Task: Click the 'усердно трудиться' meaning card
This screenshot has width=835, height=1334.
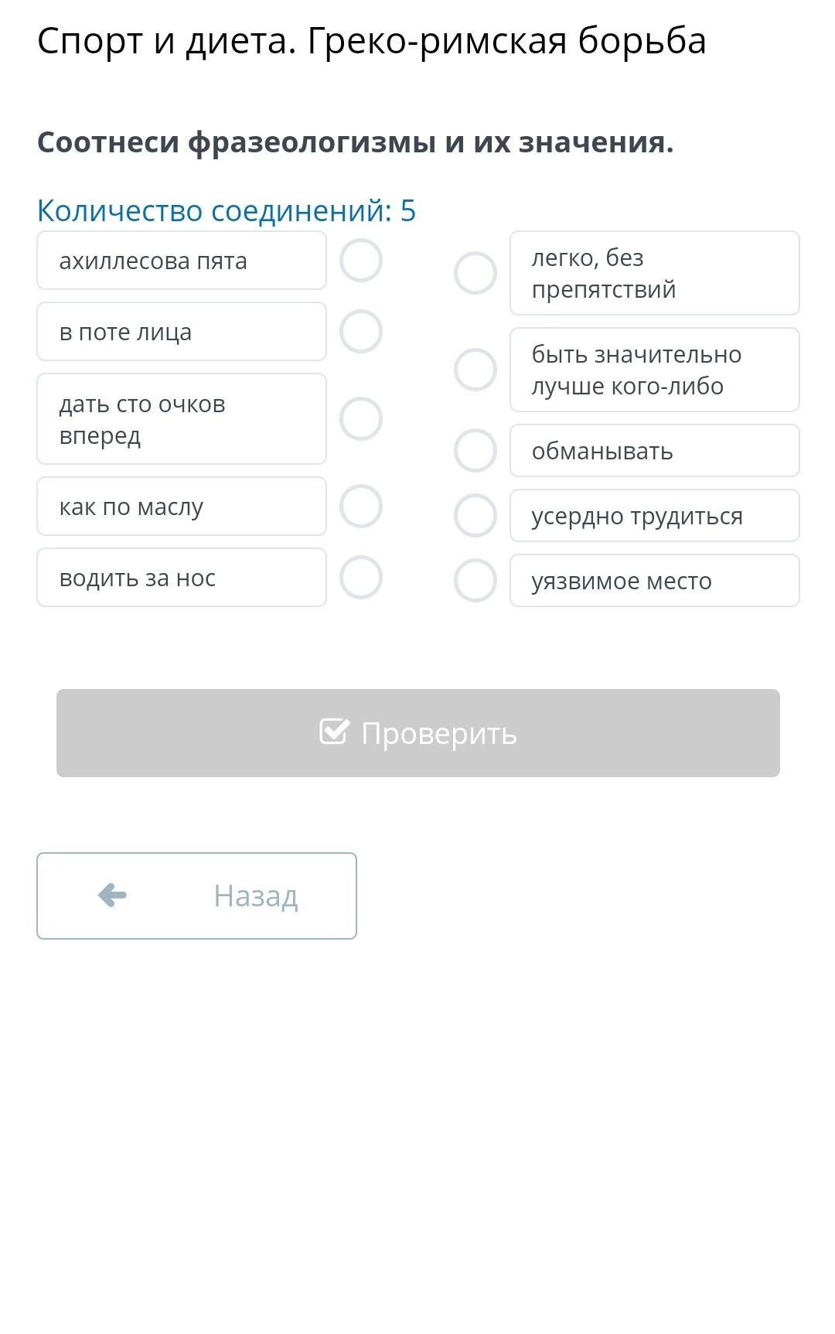Action: coord(654,516)
